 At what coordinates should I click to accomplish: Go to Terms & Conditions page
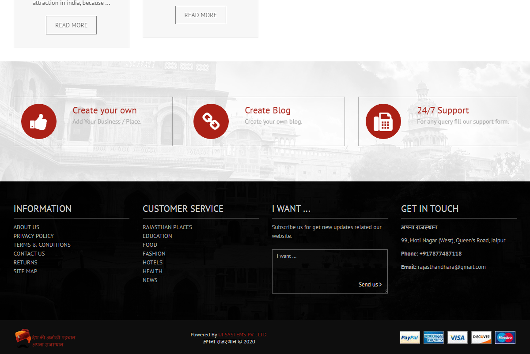42,245
